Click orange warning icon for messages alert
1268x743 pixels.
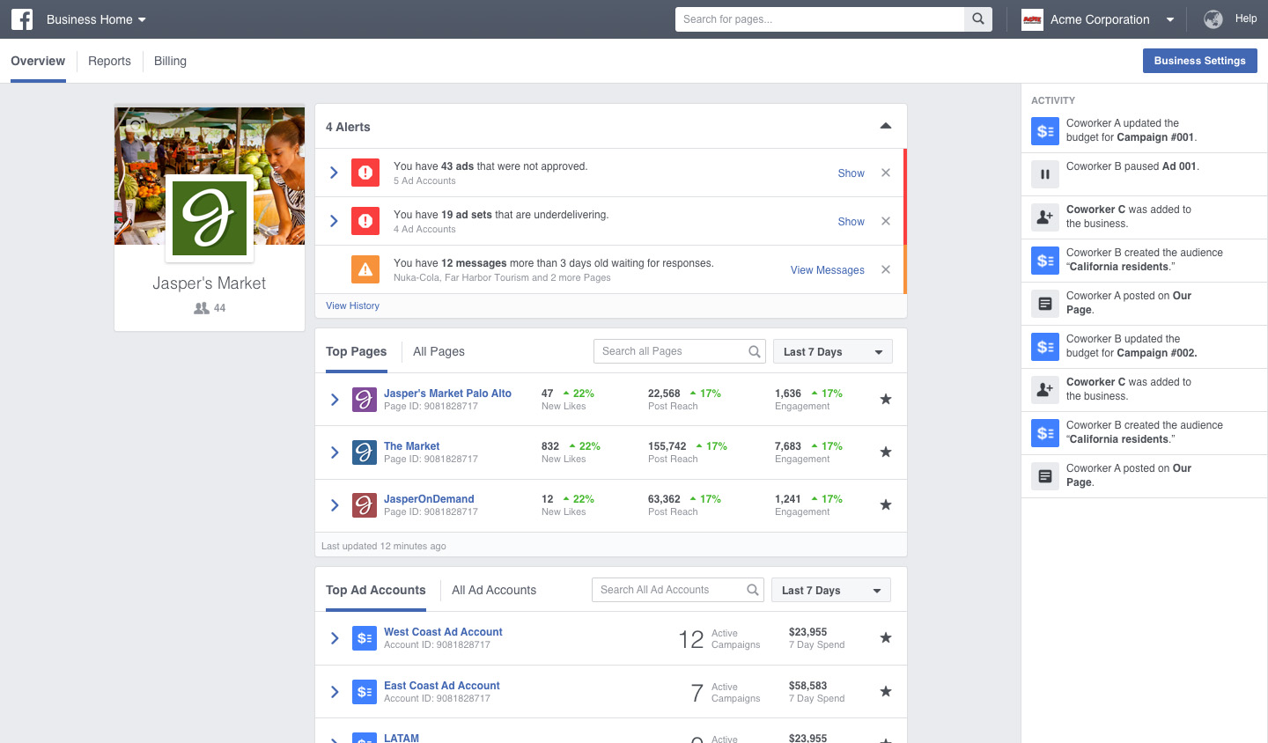(x=365, y=269)
